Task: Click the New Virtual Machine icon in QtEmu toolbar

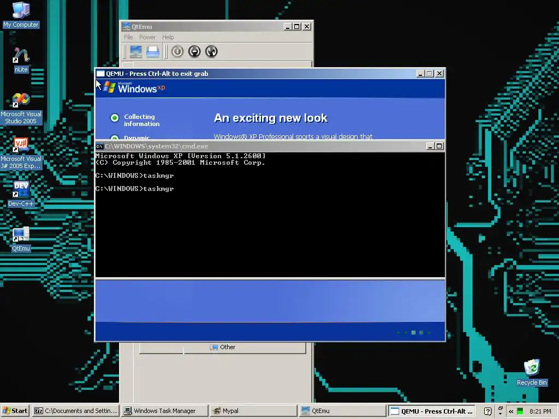Action: (135, 52)
